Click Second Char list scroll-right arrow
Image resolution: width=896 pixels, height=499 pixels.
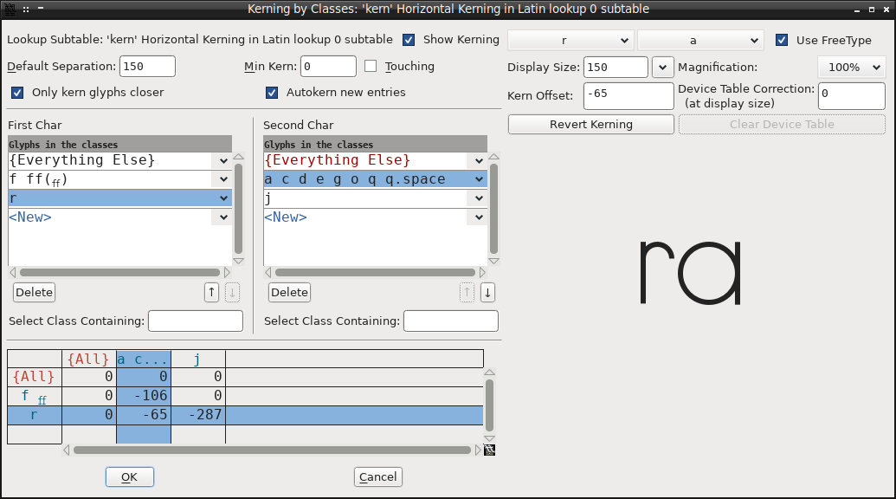[x=482, y=273]
